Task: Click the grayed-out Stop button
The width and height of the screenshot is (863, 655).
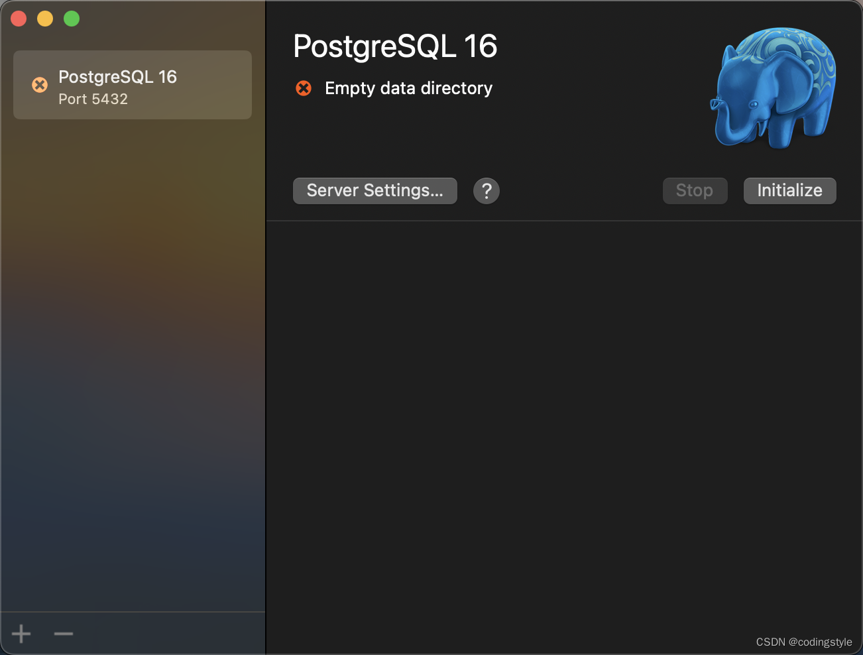Action: pos(695,191)
